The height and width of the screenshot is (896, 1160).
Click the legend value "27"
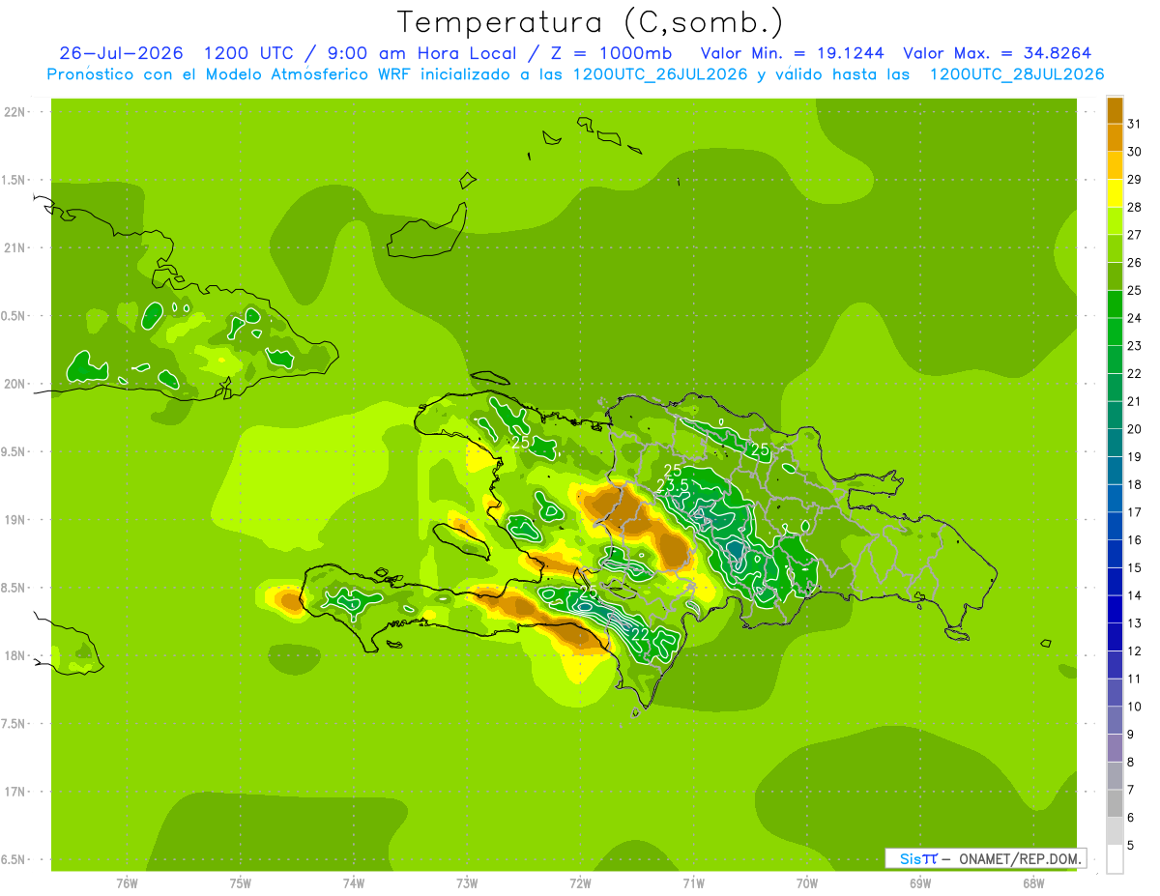click(x=1134, y=235)
